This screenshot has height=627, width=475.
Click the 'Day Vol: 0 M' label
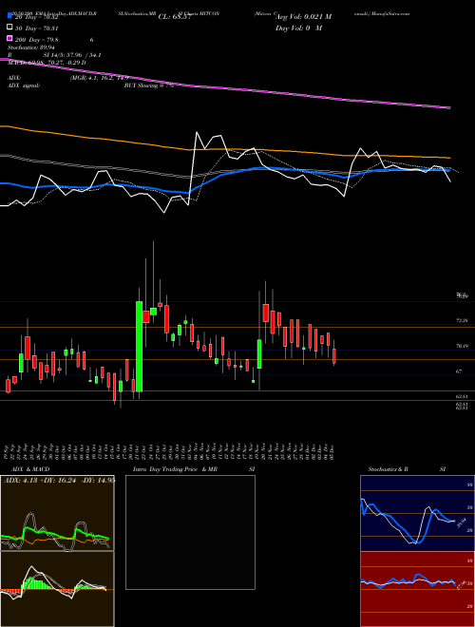pos(298,28)
